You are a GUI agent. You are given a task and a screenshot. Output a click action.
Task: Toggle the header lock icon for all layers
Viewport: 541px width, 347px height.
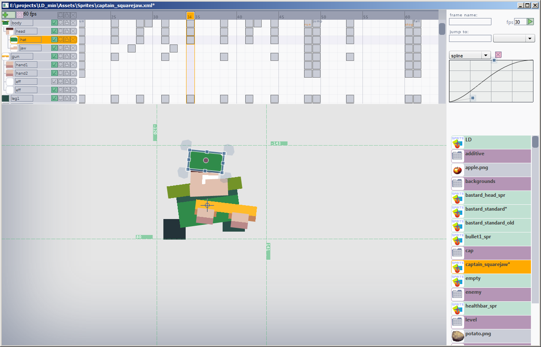(x=67, y=15)
